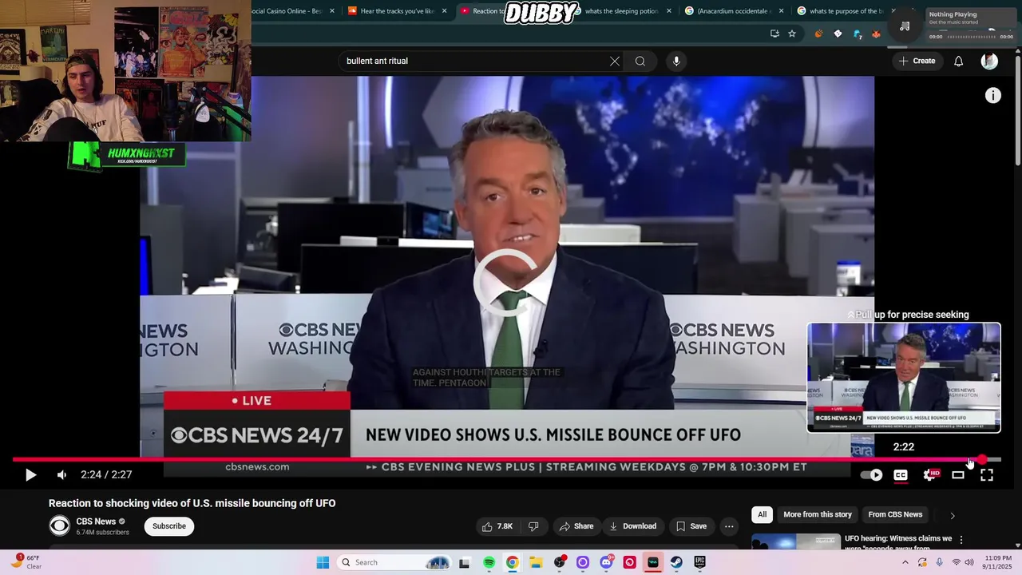Open the 66°F weather widget
Image resolution: width=1022 pixels, height=575 pixels.
coord(26,562)
